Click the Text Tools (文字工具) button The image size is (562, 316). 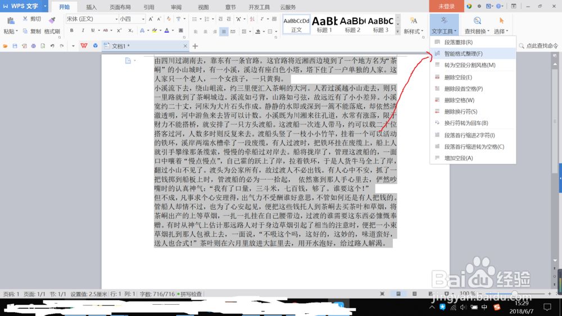[444, 25]
